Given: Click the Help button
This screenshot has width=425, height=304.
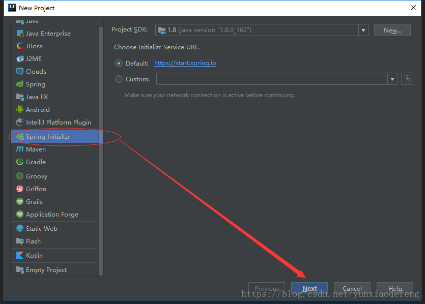Looking at the screenshot, I should pyautogui.click(x=395, y=289).
